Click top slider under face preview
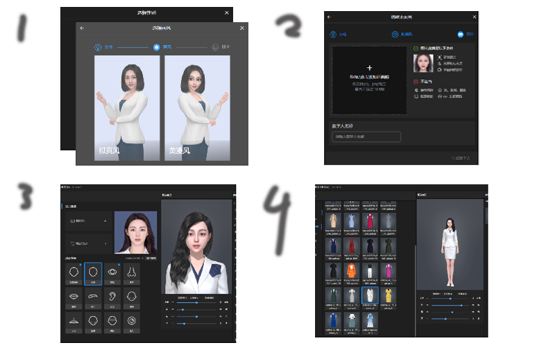Viewport: 544px width, 352px height. (x=197, y=303)
